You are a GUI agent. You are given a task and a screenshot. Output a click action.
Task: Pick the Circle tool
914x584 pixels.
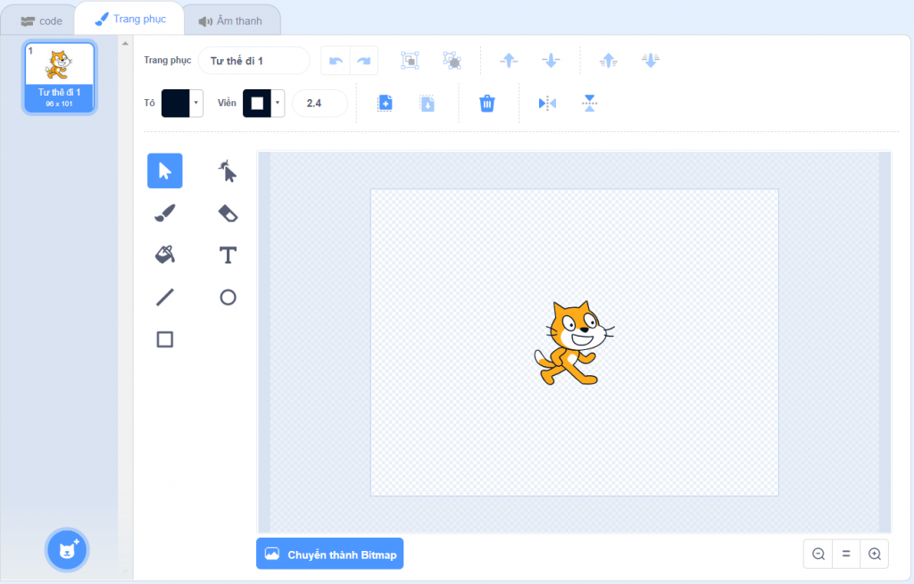[x=228, y=297]
